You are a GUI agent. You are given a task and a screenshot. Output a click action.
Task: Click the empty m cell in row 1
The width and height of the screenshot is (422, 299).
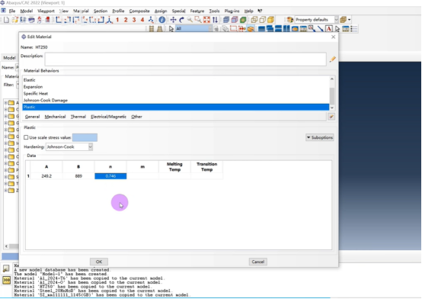[x=142, y=176]
